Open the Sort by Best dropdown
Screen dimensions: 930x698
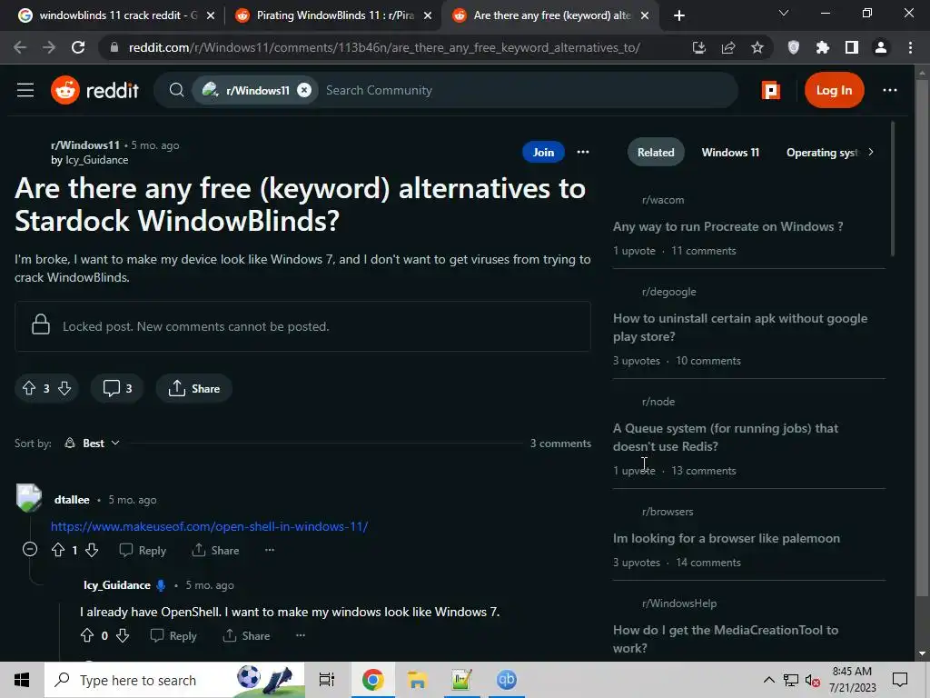[x=93, y=444]
